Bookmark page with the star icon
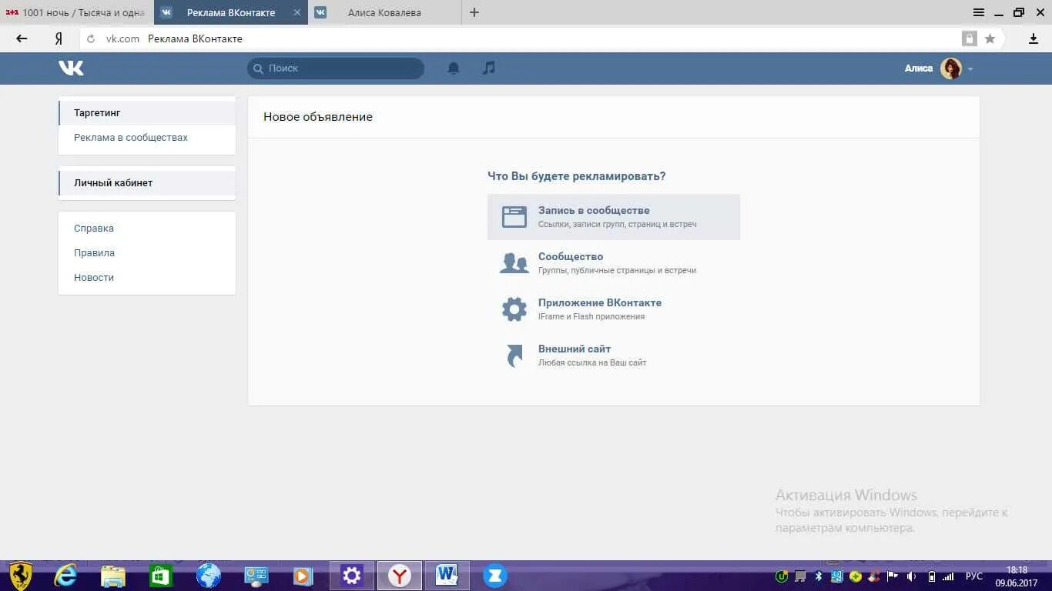The image size is (1052, 591). [x=990, y=38]
